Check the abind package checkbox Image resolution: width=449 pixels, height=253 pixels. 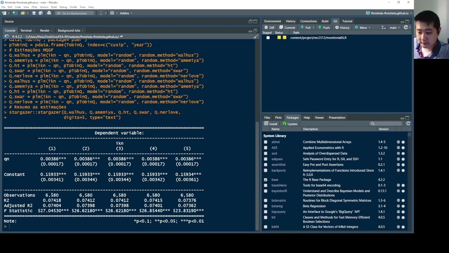(266, 142)
